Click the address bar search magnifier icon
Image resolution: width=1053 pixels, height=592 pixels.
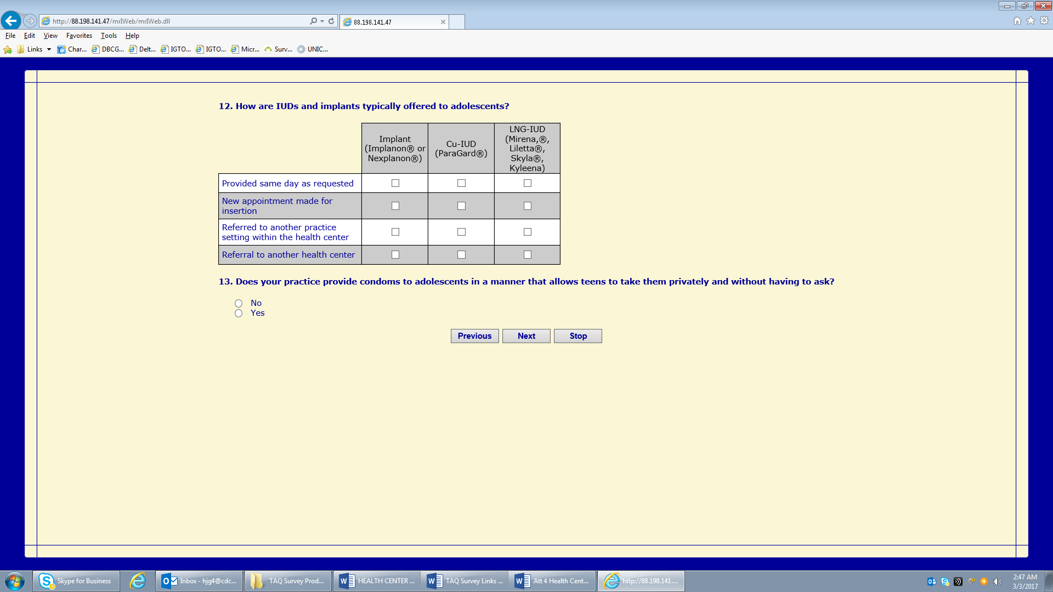313,21
